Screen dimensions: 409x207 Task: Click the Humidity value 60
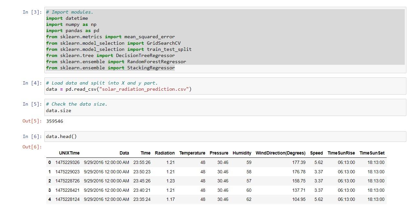tap(249, 190)
